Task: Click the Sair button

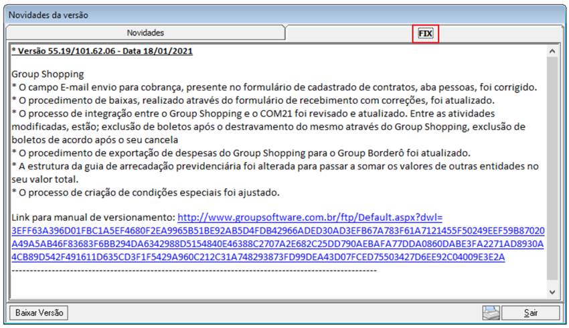Action: [x=531, y=313]
